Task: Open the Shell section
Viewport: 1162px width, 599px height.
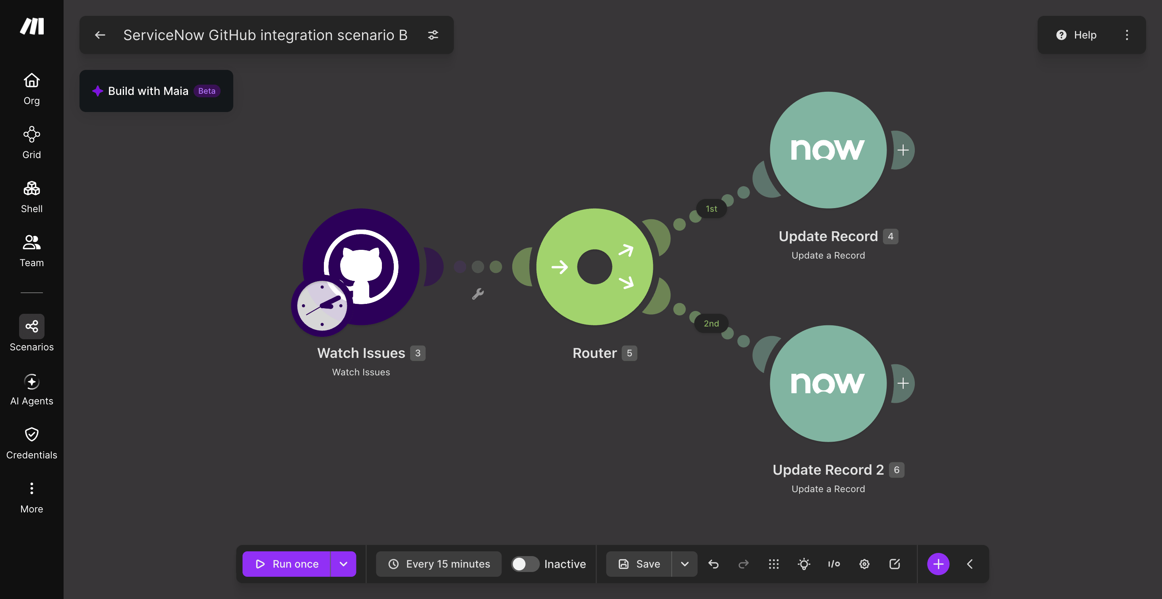Action: 31,197
